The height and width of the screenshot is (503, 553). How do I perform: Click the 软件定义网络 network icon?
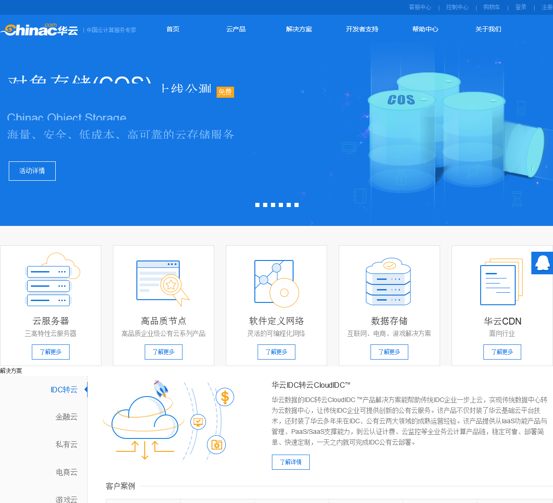(276, 283)
